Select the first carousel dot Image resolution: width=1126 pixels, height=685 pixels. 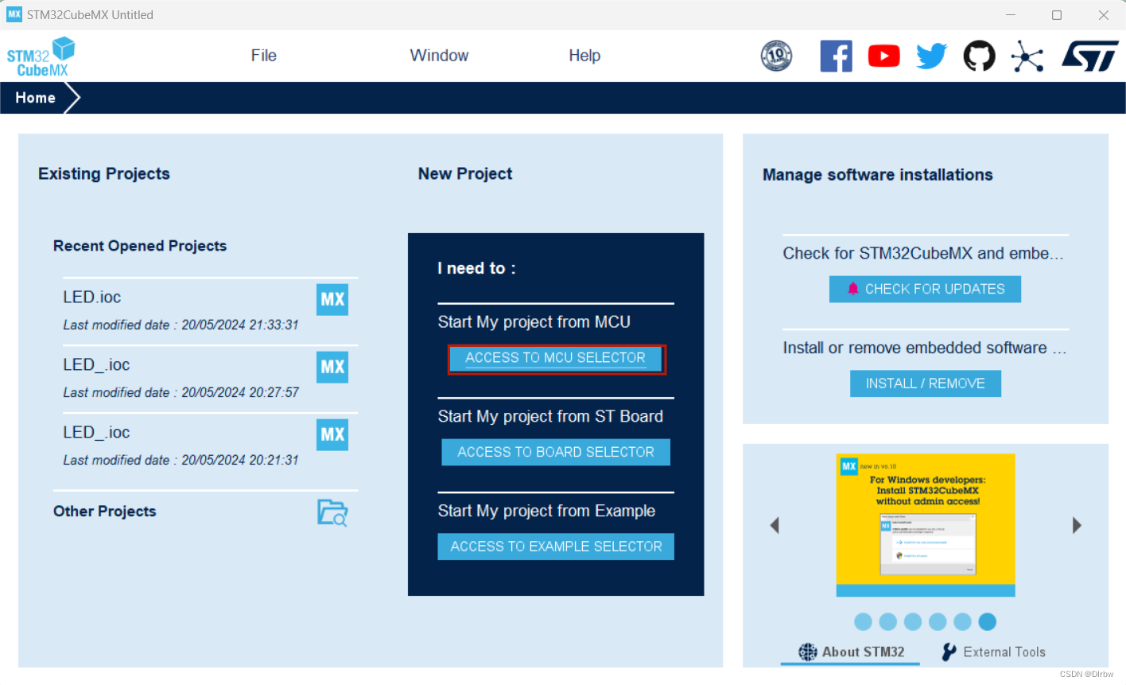[x=863, y=621]
